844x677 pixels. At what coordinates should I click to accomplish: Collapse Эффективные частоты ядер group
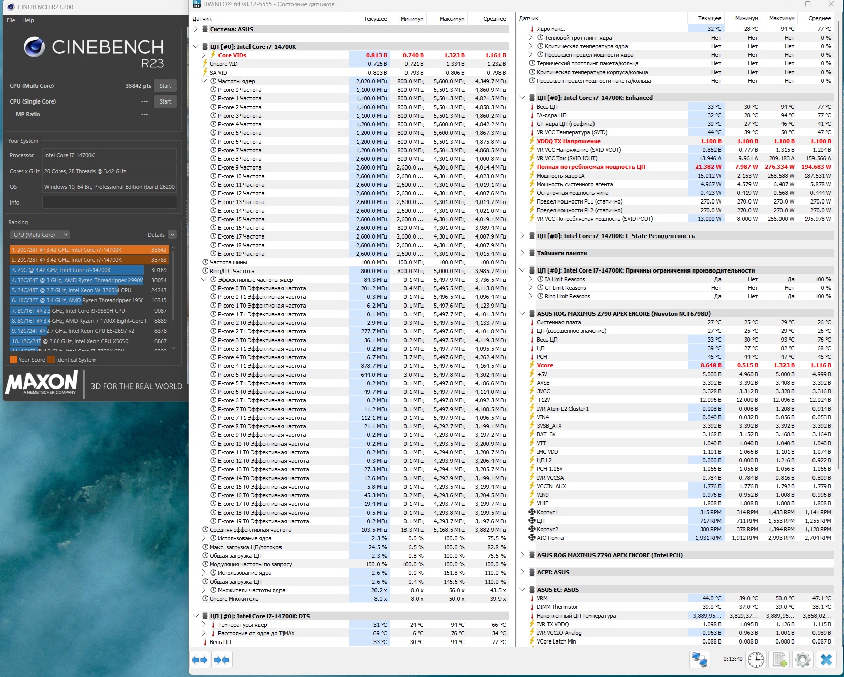[204, 280]
